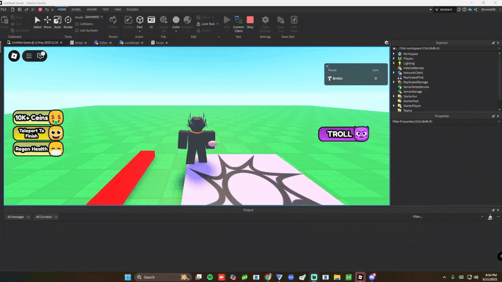The image size is (502, 282).
Task: Open Spotify from the taskbar
Action: (210, 277)
